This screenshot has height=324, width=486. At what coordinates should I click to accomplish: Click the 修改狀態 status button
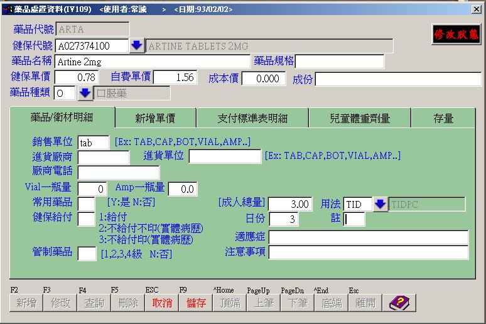click(456, 35)
